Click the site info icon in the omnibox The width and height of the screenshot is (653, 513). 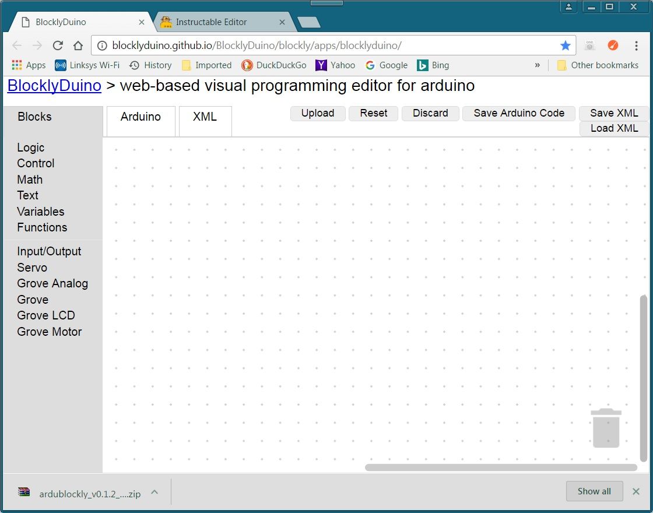point(102,45)
